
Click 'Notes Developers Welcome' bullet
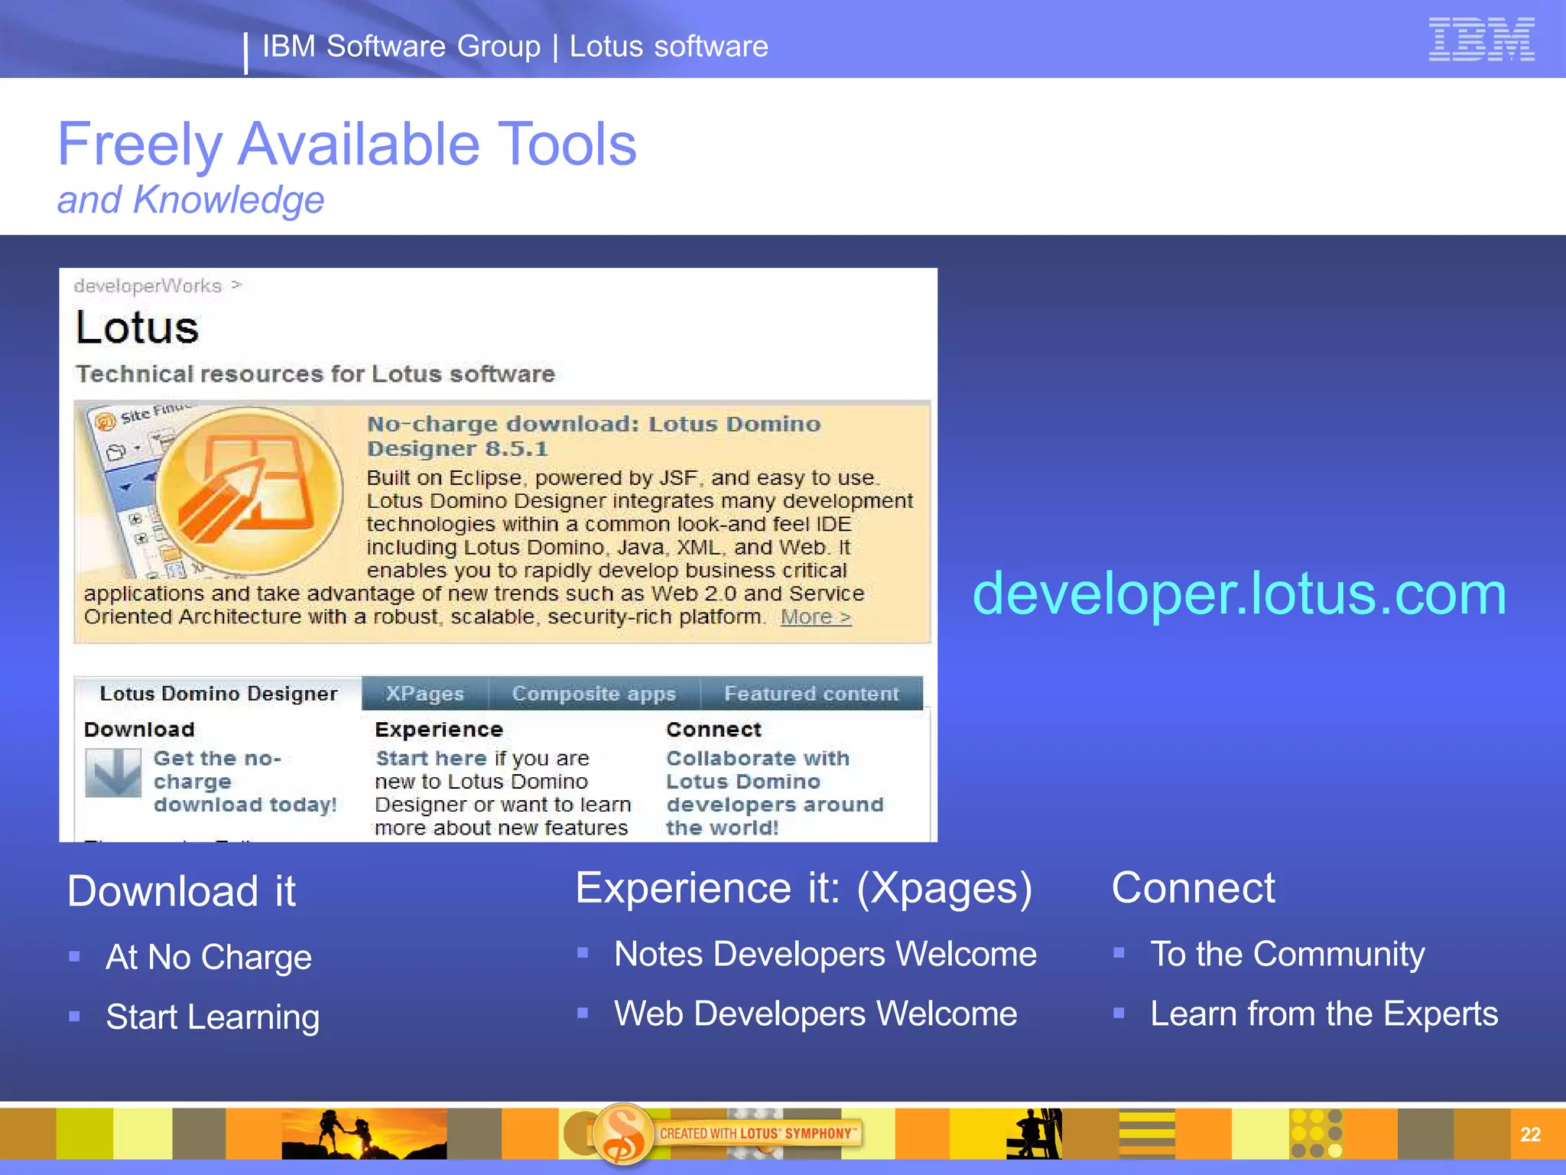pos(826,954)
